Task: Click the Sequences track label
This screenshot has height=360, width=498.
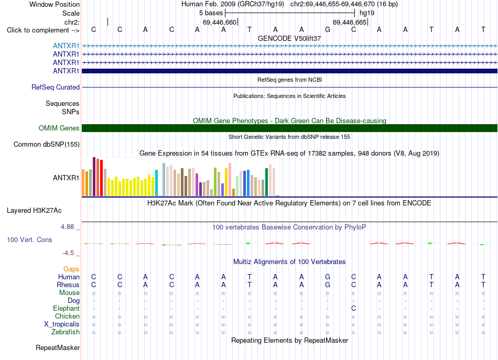Action: 62,103
